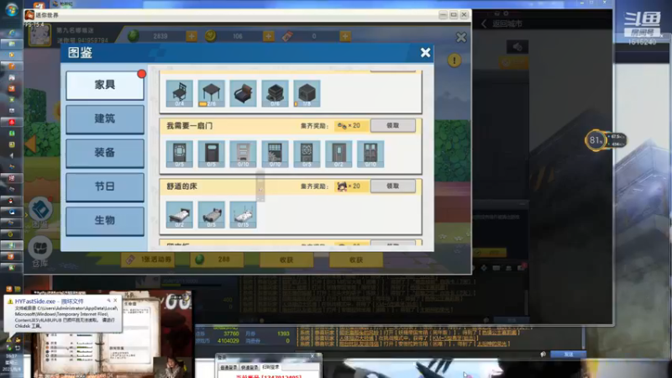The image size is (672, 378).
Task: Open the player avatar in game header
Action: [39, 35]
